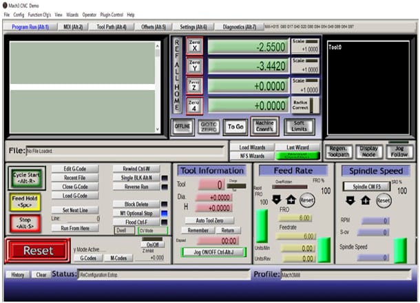Switch to Tool Path (Alt-4) tab

112,27
